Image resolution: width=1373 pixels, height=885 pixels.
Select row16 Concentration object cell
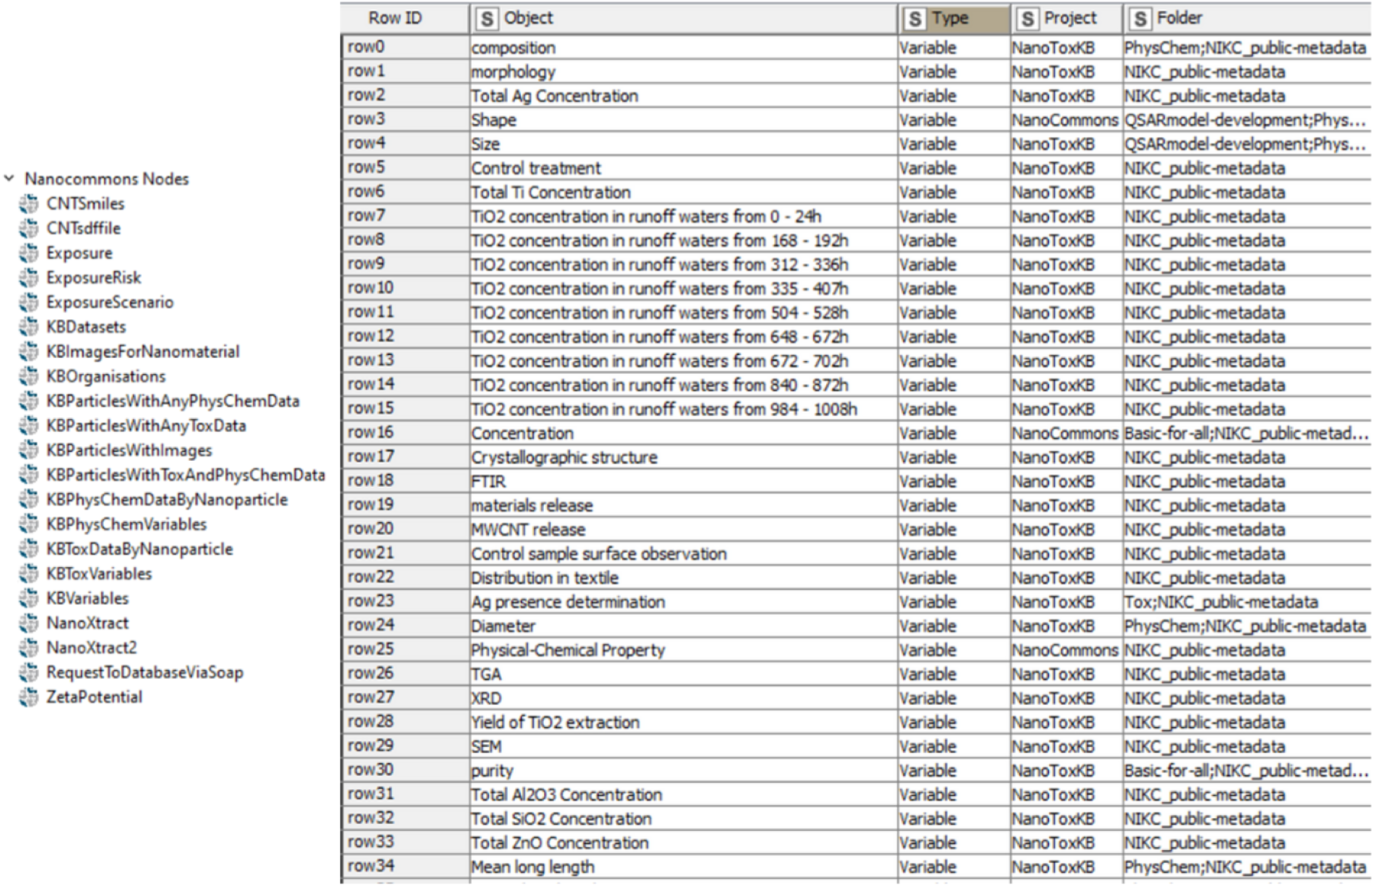(x=683, y=433)
